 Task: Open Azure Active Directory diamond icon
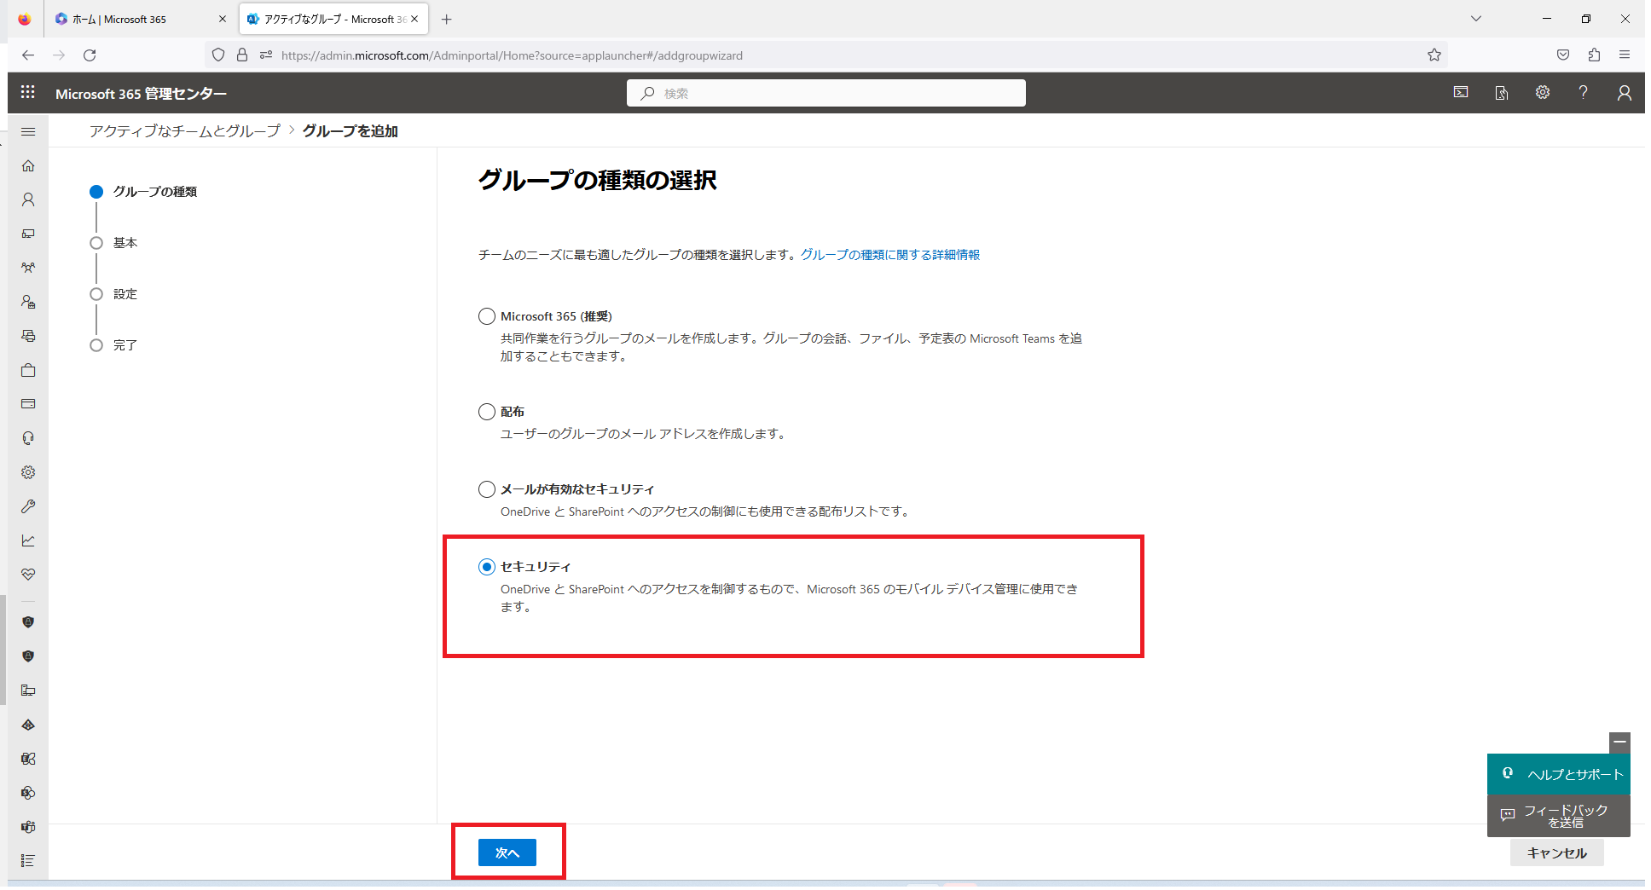click(x=28, y=725)
